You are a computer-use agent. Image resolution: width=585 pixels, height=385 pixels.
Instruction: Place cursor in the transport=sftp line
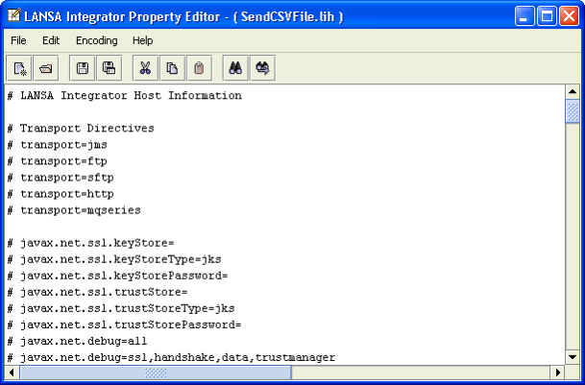pos(61,178)
